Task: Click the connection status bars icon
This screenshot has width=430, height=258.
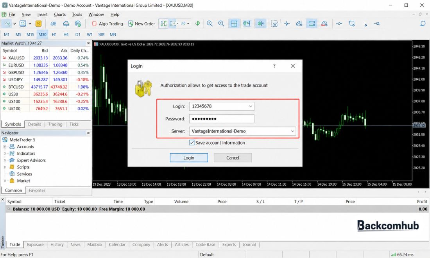Action: [x=393, y=254]
